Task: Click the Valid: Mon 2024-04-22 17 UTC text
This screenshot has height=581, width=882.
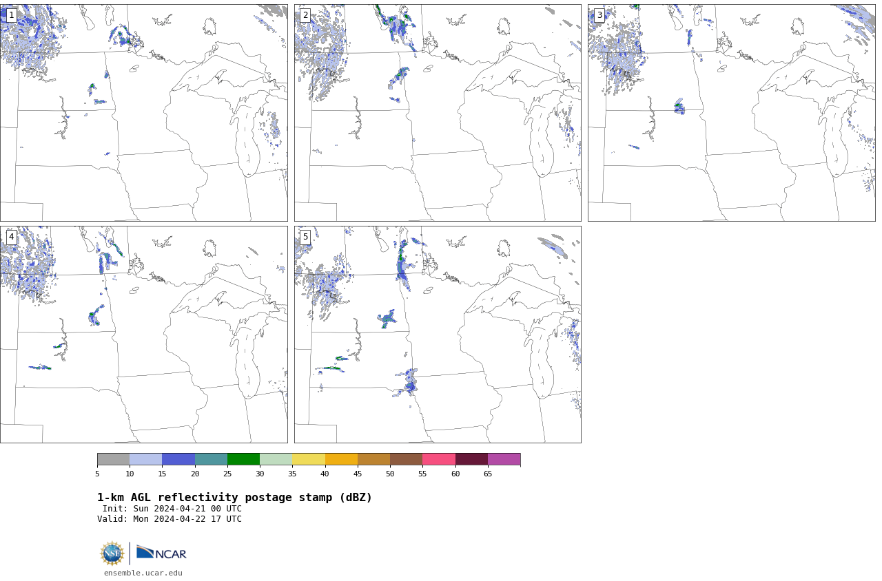Action: (170, 519)
